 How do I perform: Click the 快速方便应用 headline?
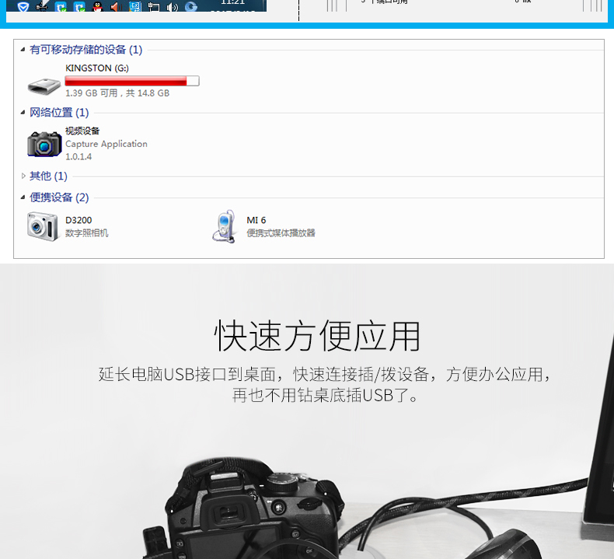pos(317,335)
